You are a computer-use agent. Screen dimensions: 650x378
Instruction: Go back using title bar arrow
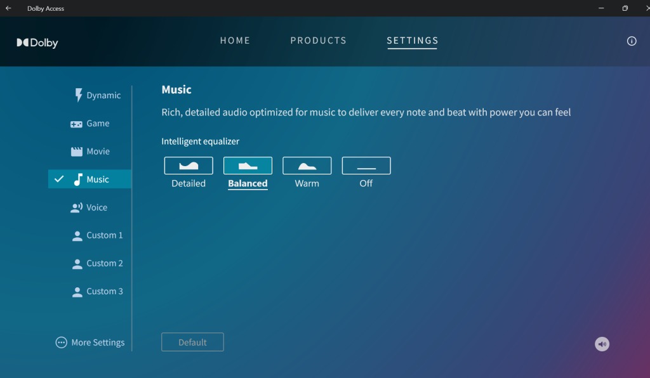8,8
